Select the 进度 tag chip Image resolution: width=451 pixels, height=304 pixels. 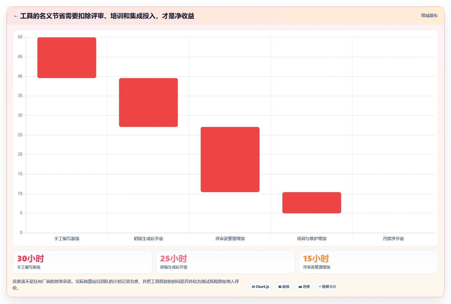[304, 287]
